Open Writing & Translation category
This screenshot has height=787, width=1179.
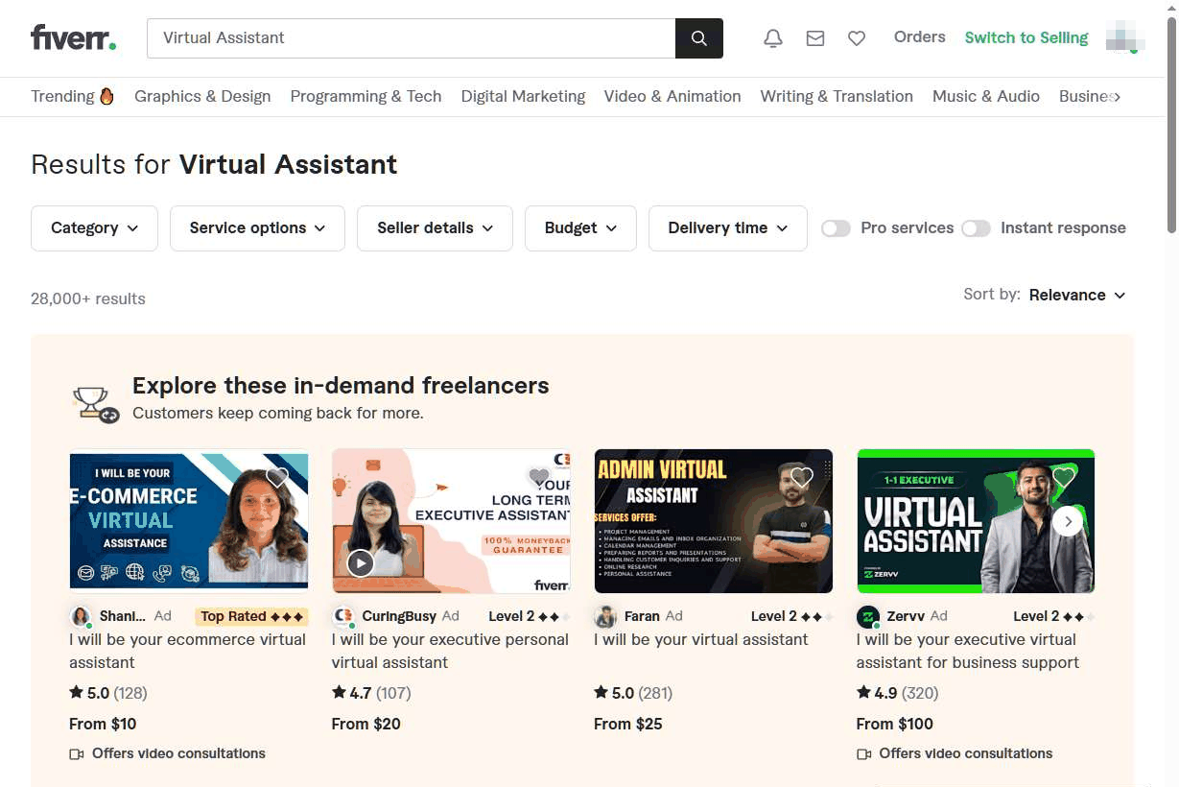point(837,96)
